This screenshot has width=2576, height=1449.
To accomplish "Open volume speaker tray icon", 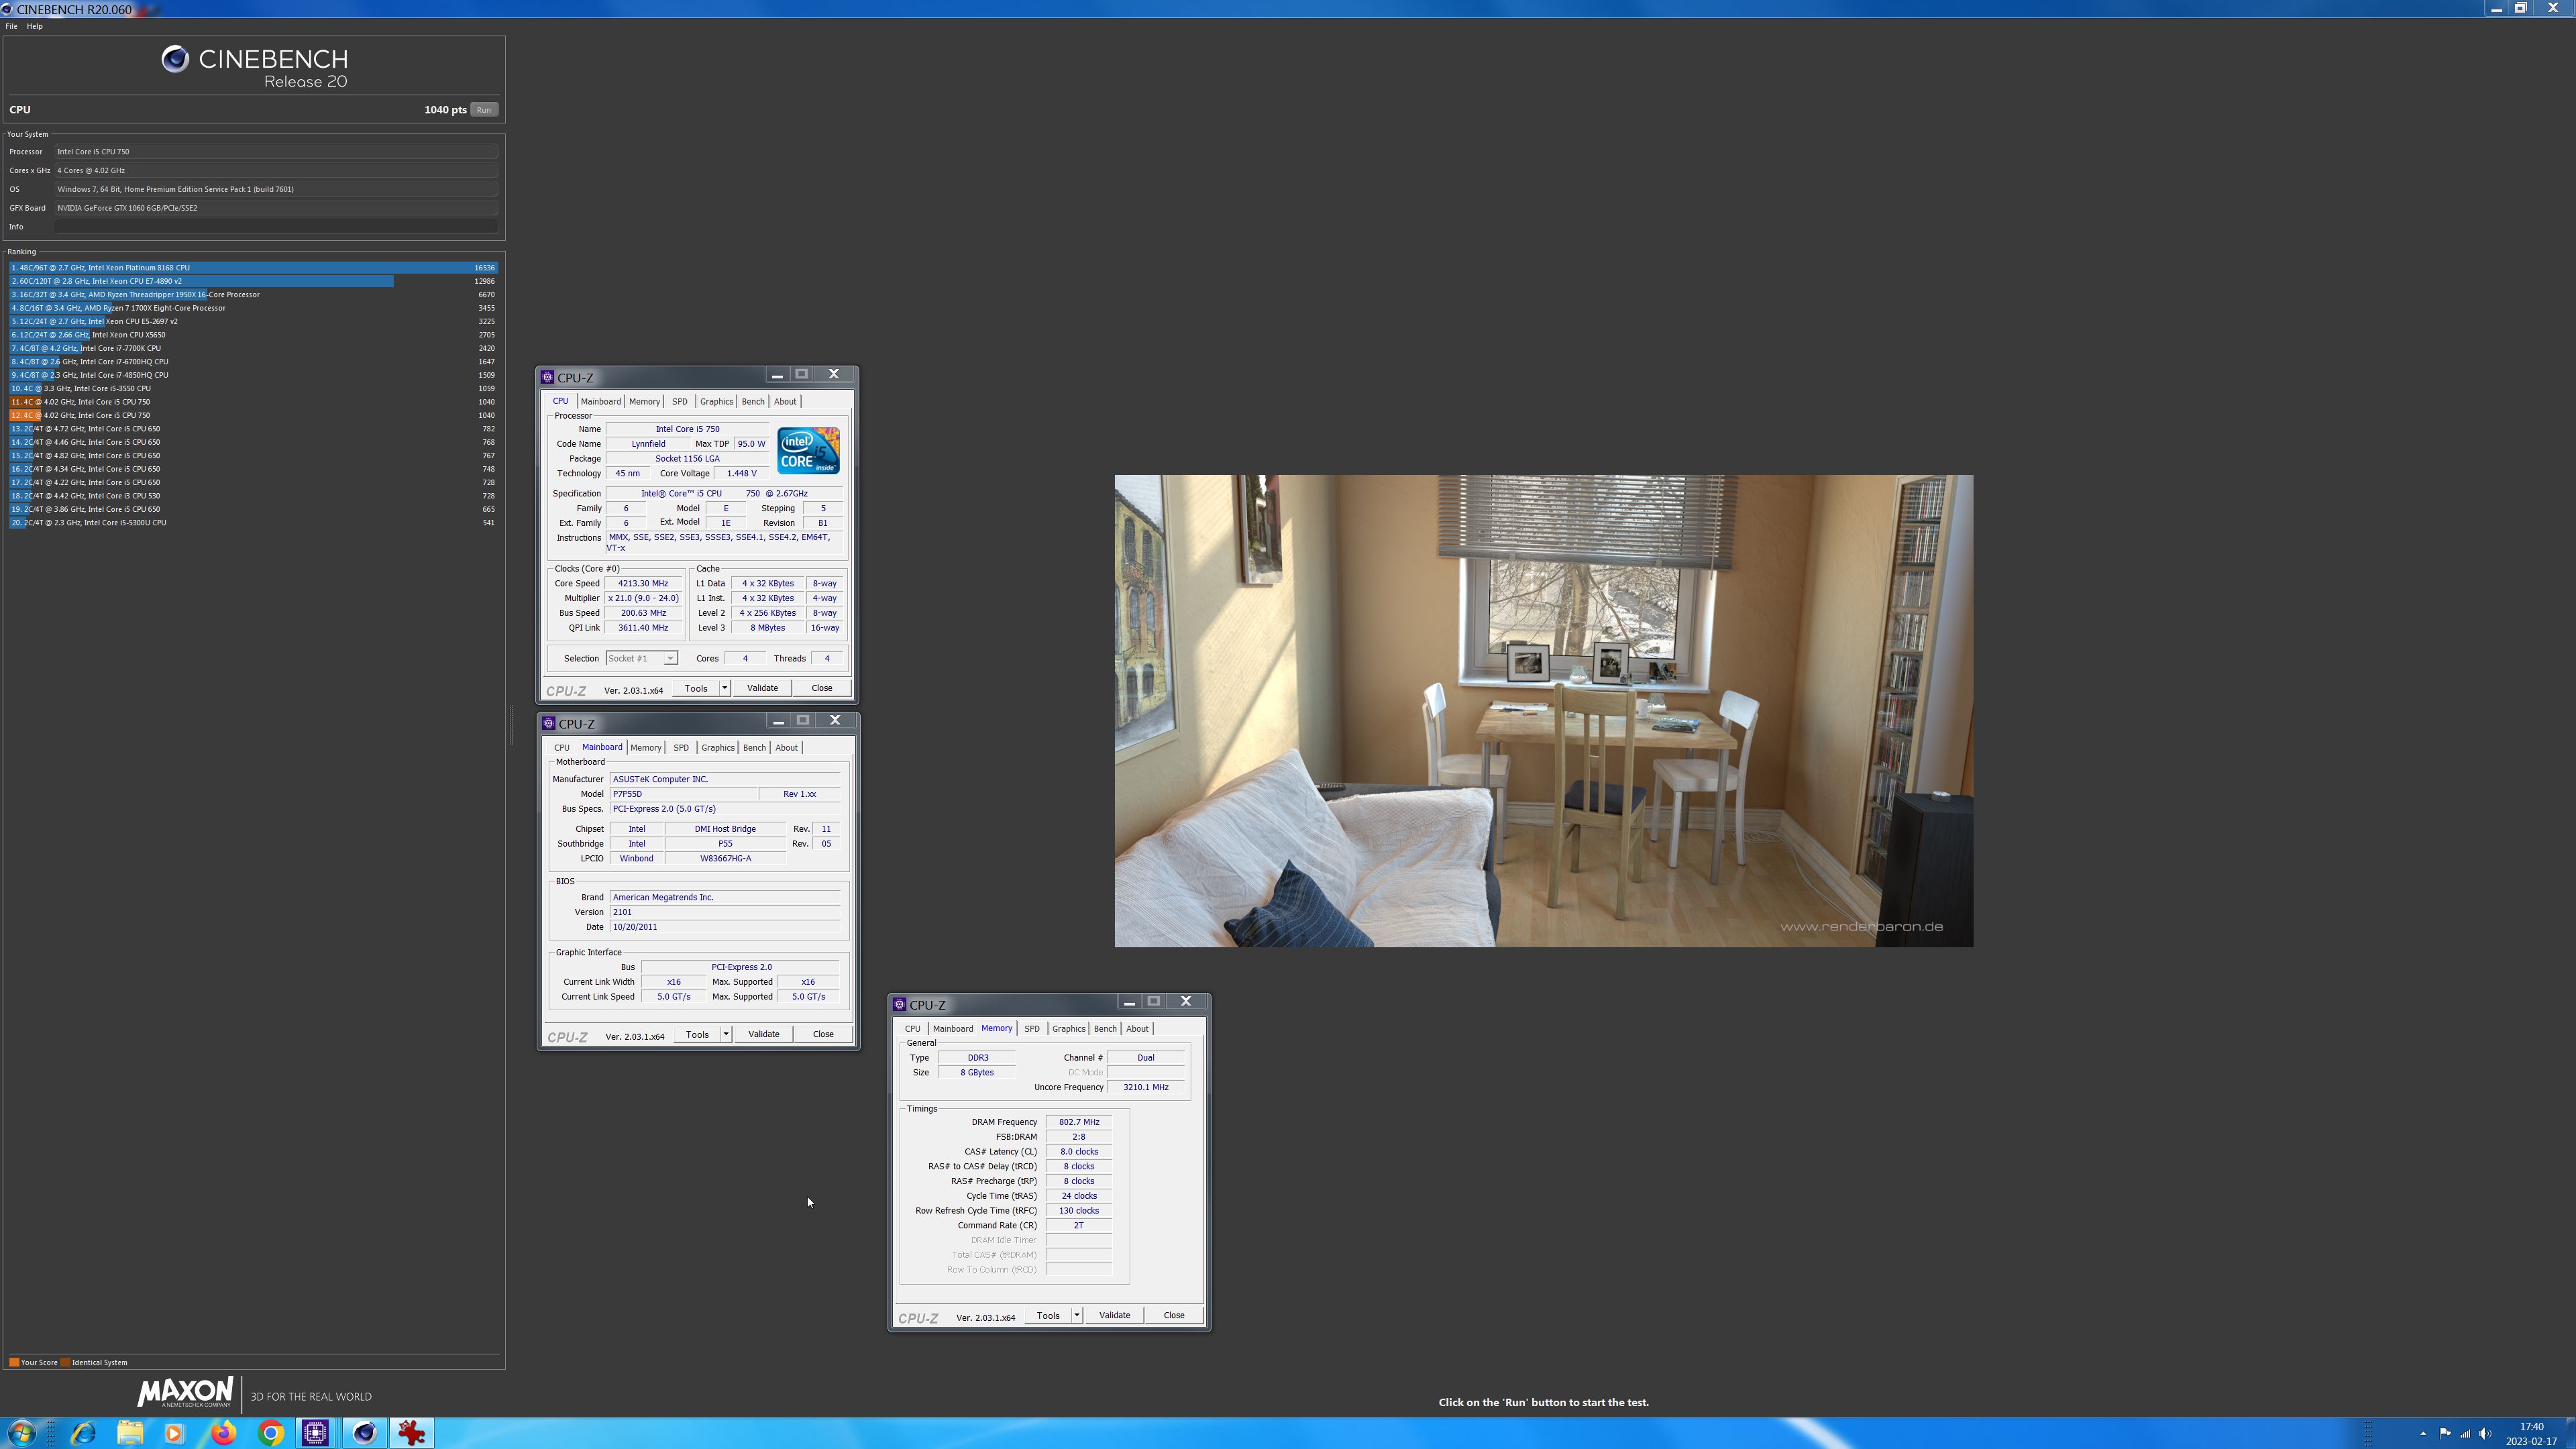I will 2486,1434.
